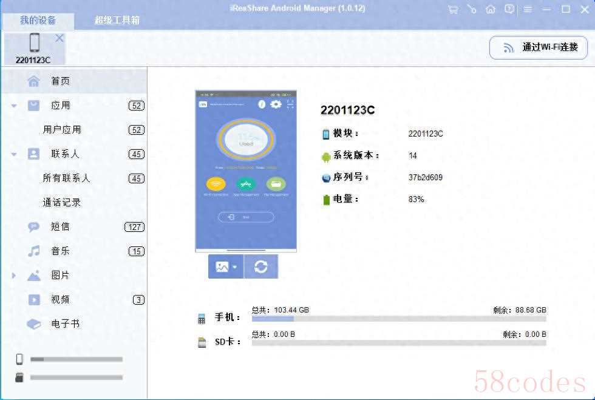Select 所有联系人 in the sidebar
Image resolution: width=595 pixels, height=400 pixels.
point(74,178)
